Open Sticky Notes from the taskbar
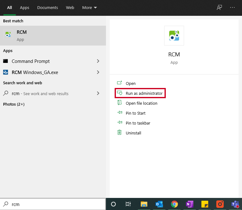The height and width of the screenshot is (210, 242). [x=205, y=204]
